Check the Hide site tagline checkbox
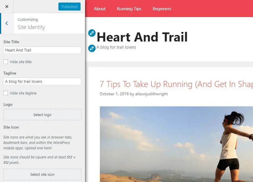This screenshot has width=253, height=182. coord(6,93)
